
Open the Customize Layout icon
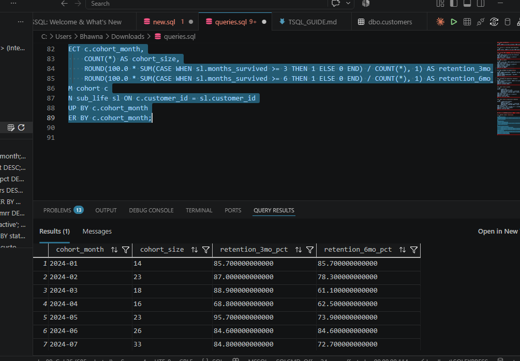tap(440, 3)
